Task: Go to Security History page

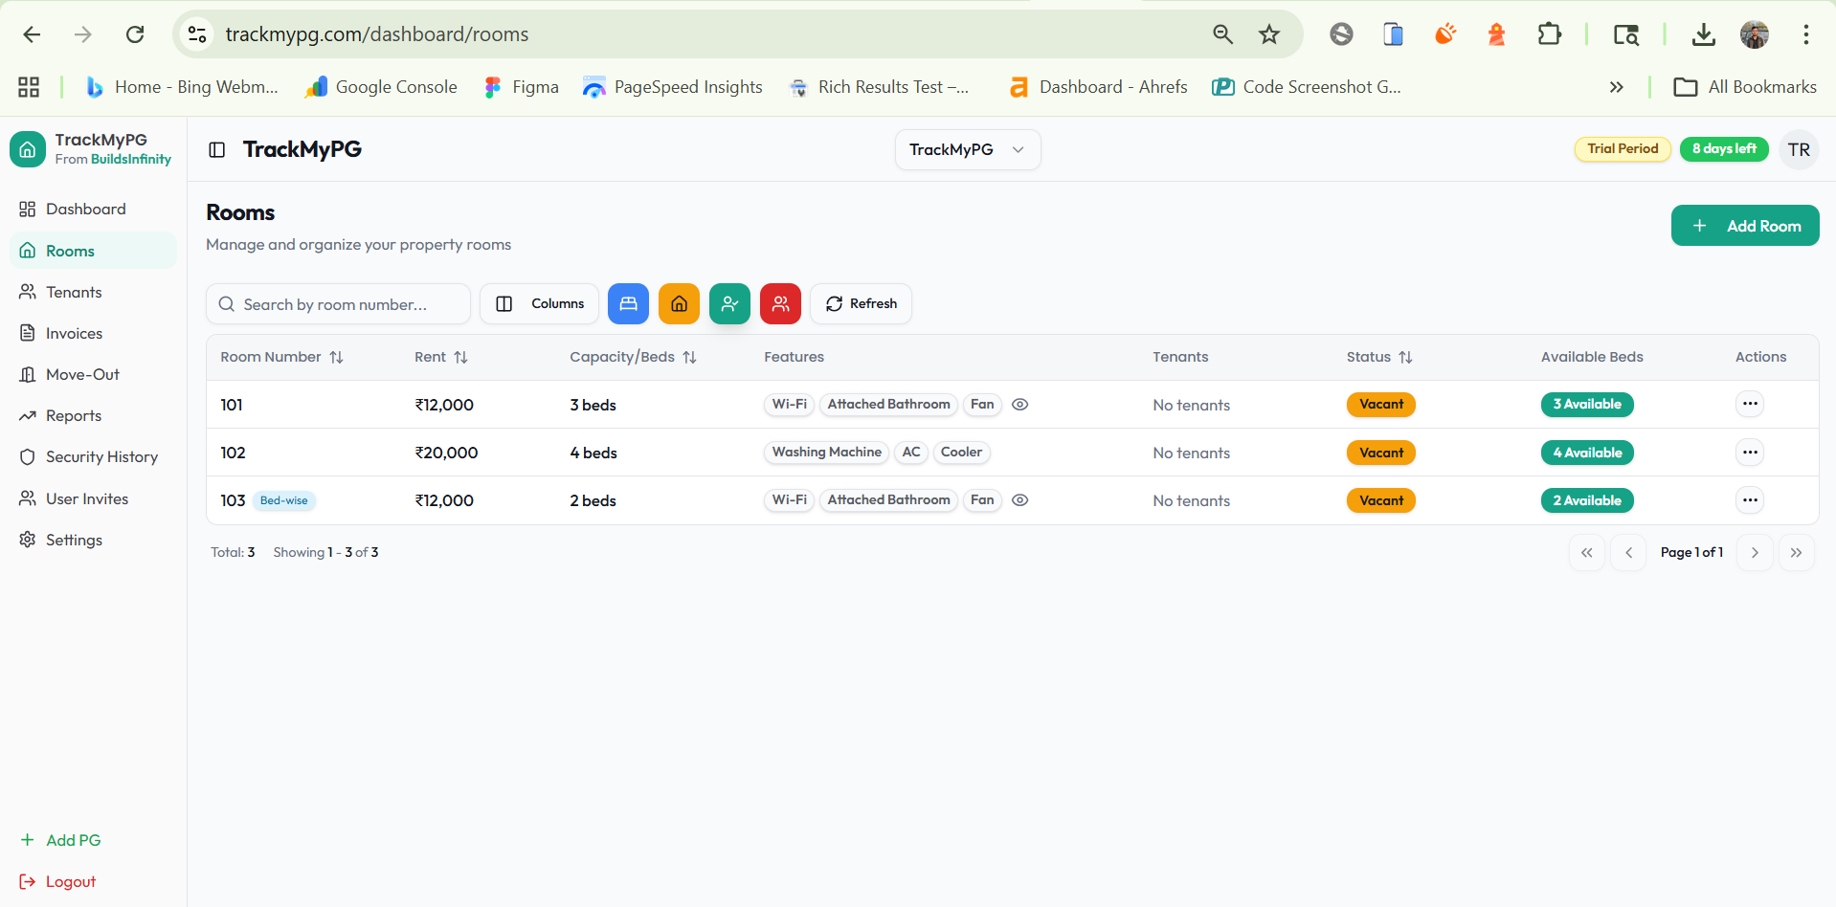Action: coord(101,456)
